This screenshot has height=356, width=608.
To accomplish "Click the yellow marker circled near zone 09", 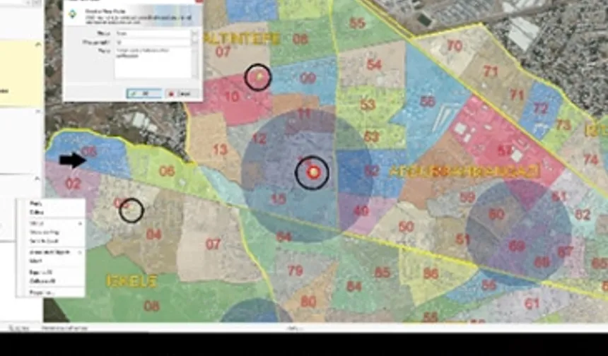I will (x=259, y=77).
